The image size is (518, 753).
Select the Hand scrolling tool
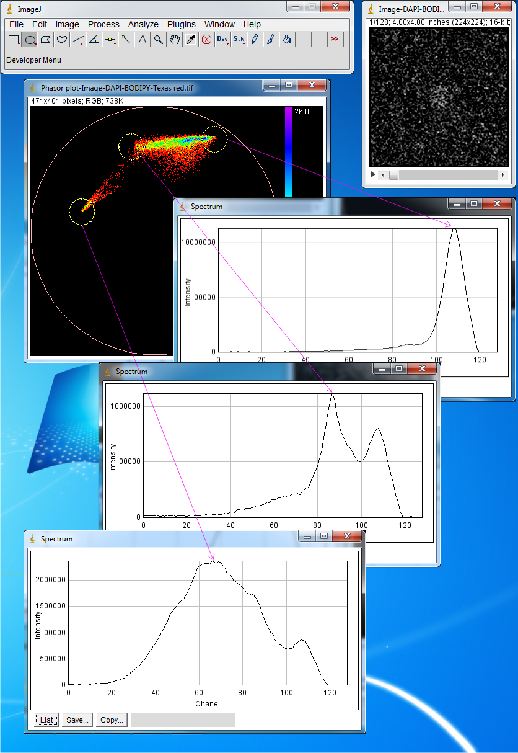[x=175, y=40]
